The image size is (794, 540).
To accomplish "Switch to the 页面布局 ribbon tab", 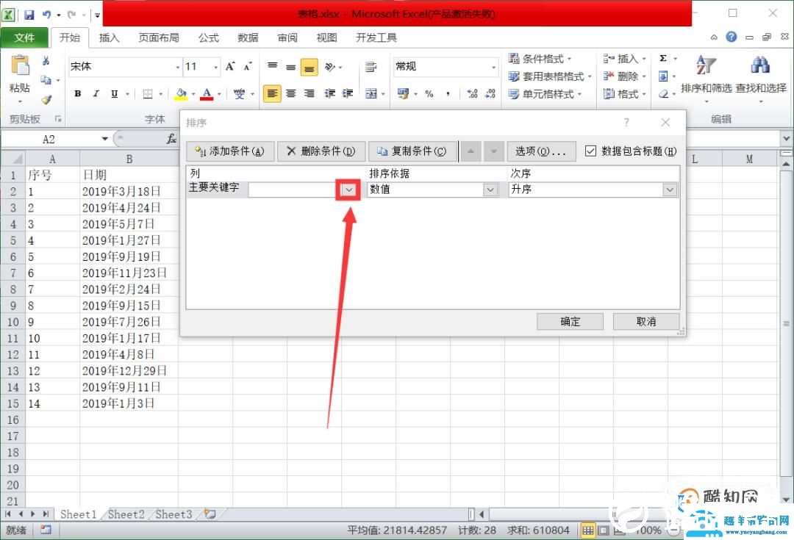I will (x=159, y=37).
